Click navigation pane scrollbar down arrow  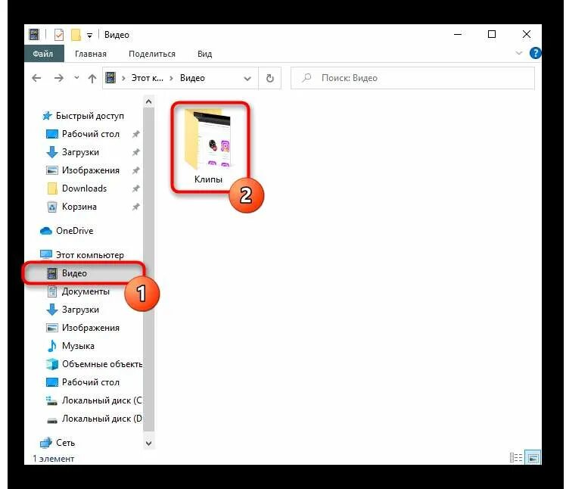pyautogui.click(x=149, y=443)
